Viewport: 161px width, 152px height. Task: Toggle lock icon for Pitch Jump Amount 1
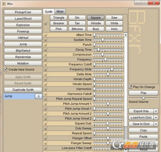pyautogui.click(x=46, y=104)
